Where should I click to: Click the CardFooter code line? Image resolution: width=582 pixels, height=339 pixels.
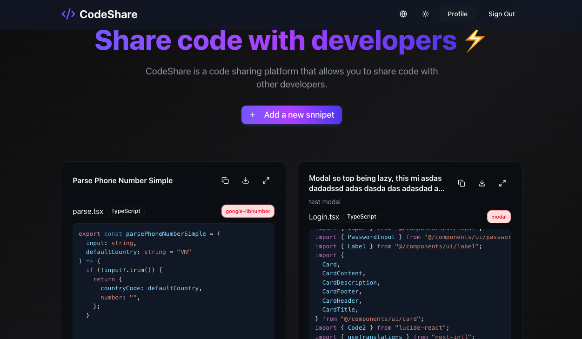(x=342, y=292)
